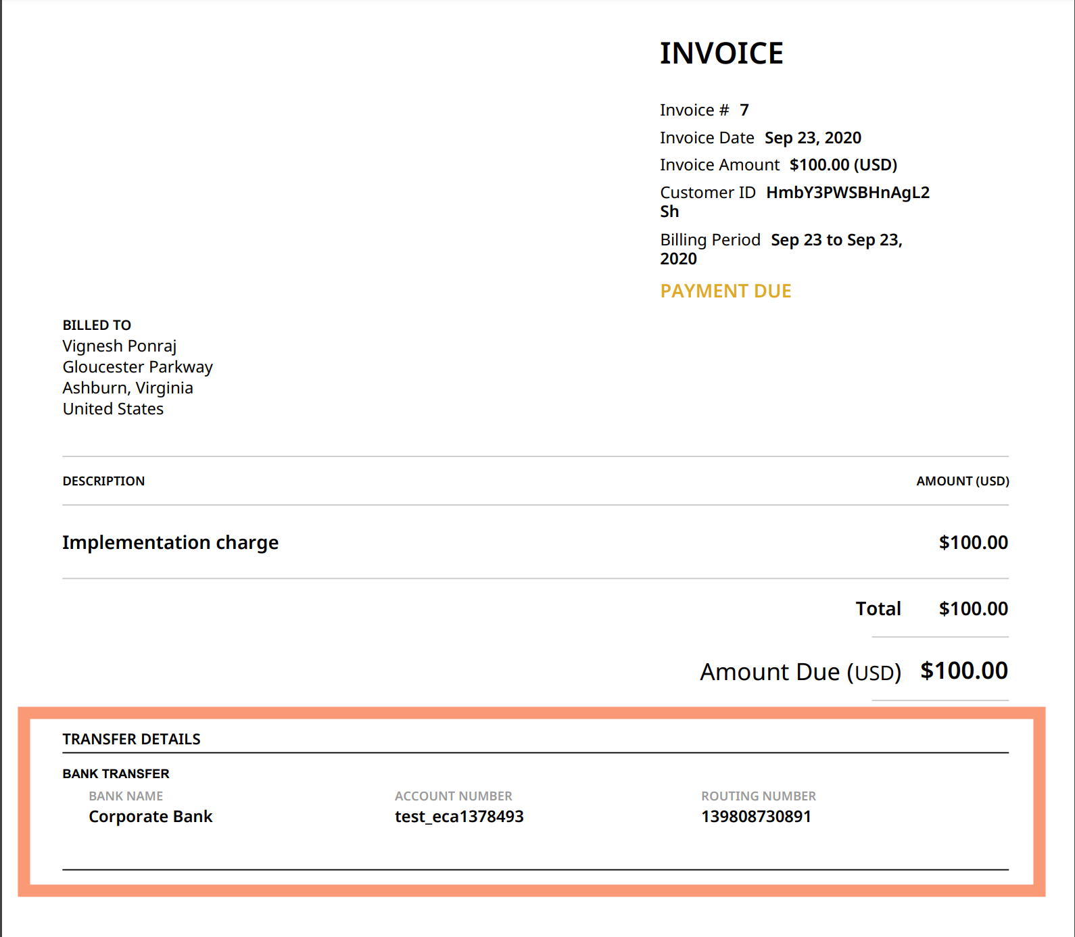
Task: Select the invoice number 7
Action: coord(744,110)
